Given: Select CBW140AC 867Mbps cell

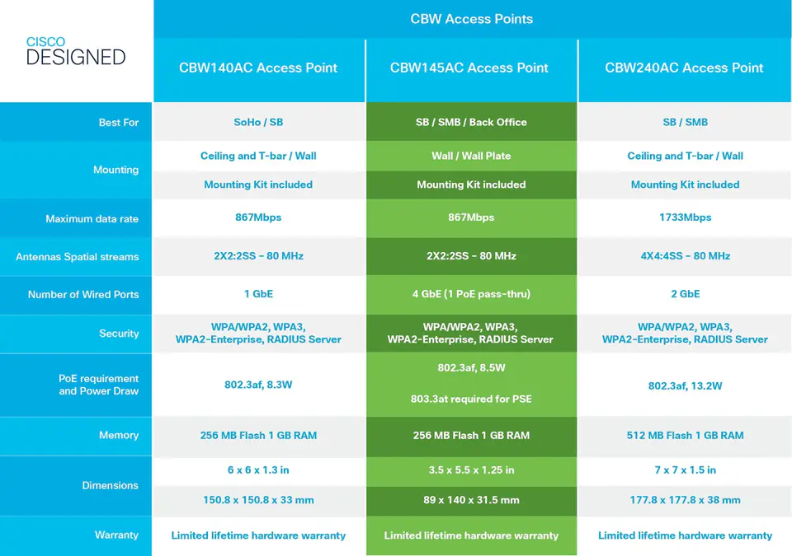Looking at the screenshot, I should click(258, 217).
